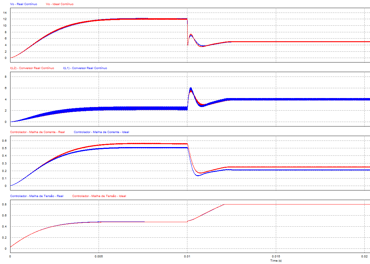370x264 pixels.
Task: Click the "Vo - Real Contínuo" legend label
Action: pos(23,4)
